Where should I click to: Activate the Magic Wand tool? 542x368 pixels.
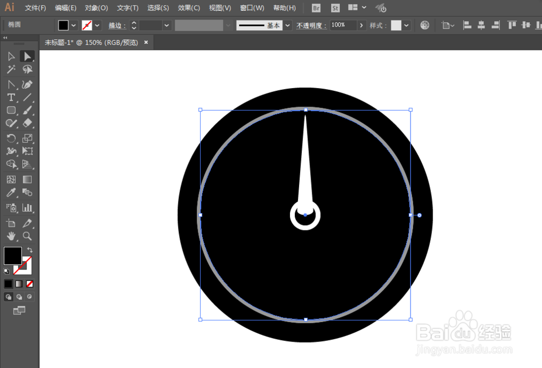11,69
